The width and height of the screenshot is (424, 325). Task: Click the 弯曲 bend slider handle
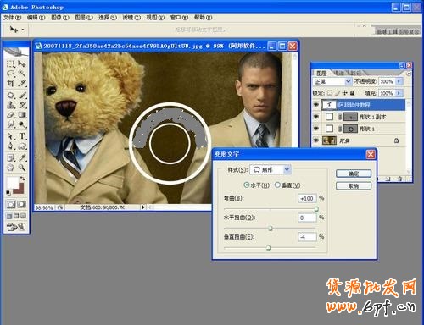point(316,209)
